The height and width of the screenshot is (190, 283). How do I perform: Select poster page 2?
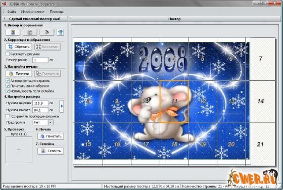[117, 59]
